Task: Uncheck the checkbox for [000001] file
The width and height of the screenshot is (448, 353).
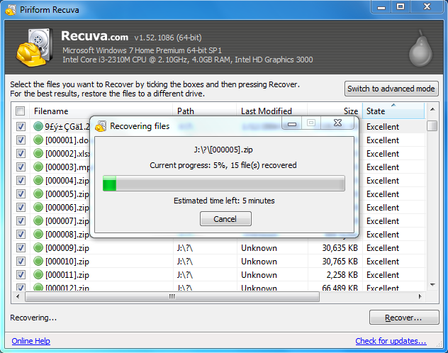Action: pyautogui.click(x=21, y=140)
